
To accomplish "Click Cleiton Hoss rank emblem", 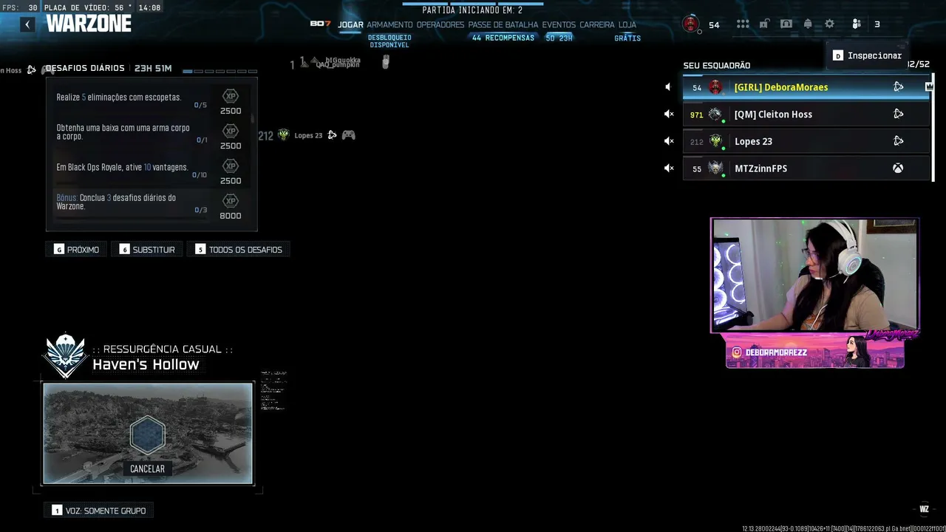I will (x=715, y=115).
